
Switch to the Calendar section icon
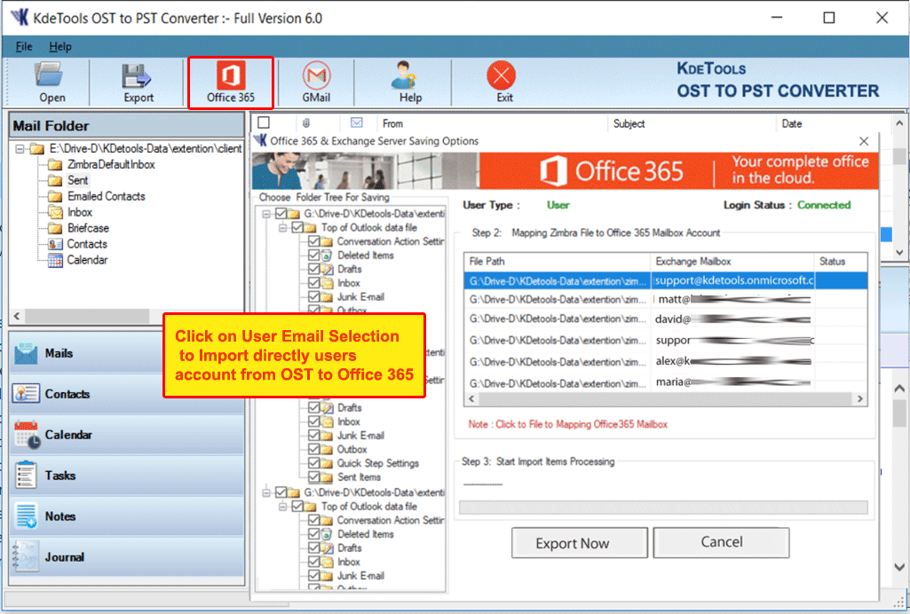(27, 435)
